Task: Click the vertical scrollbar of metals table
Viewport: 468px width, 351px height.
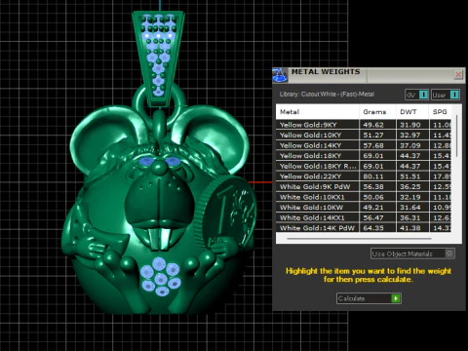Action: tap(456, 136)
